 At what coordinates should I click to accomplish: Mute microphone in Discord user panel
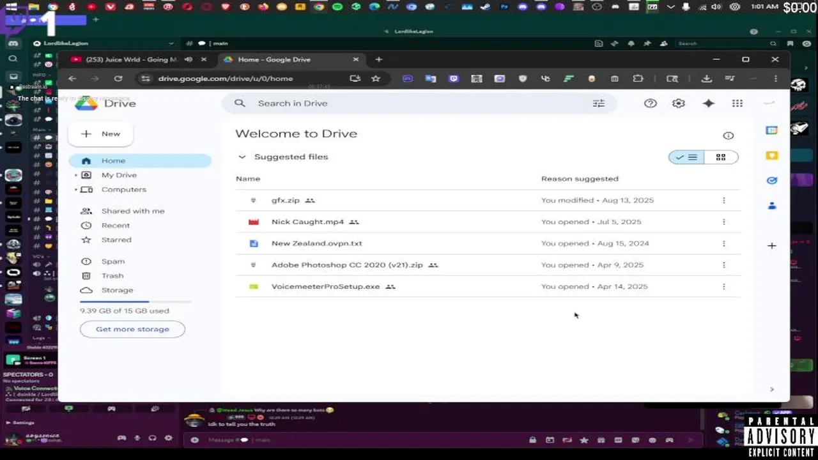(x=137, y=438)
